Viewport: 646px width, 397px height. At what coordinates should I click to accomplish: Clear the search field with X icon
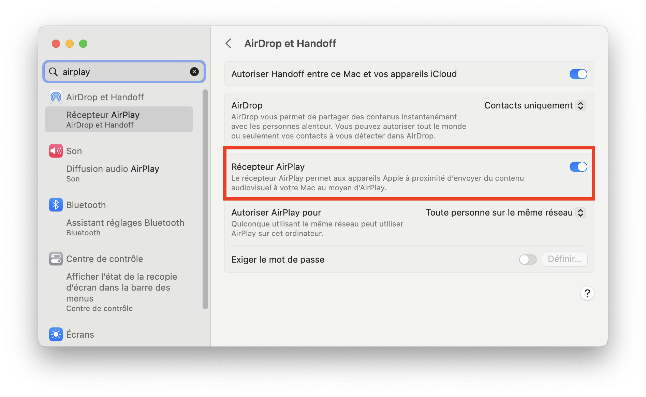pyautogui.click(x=194, y=72)
